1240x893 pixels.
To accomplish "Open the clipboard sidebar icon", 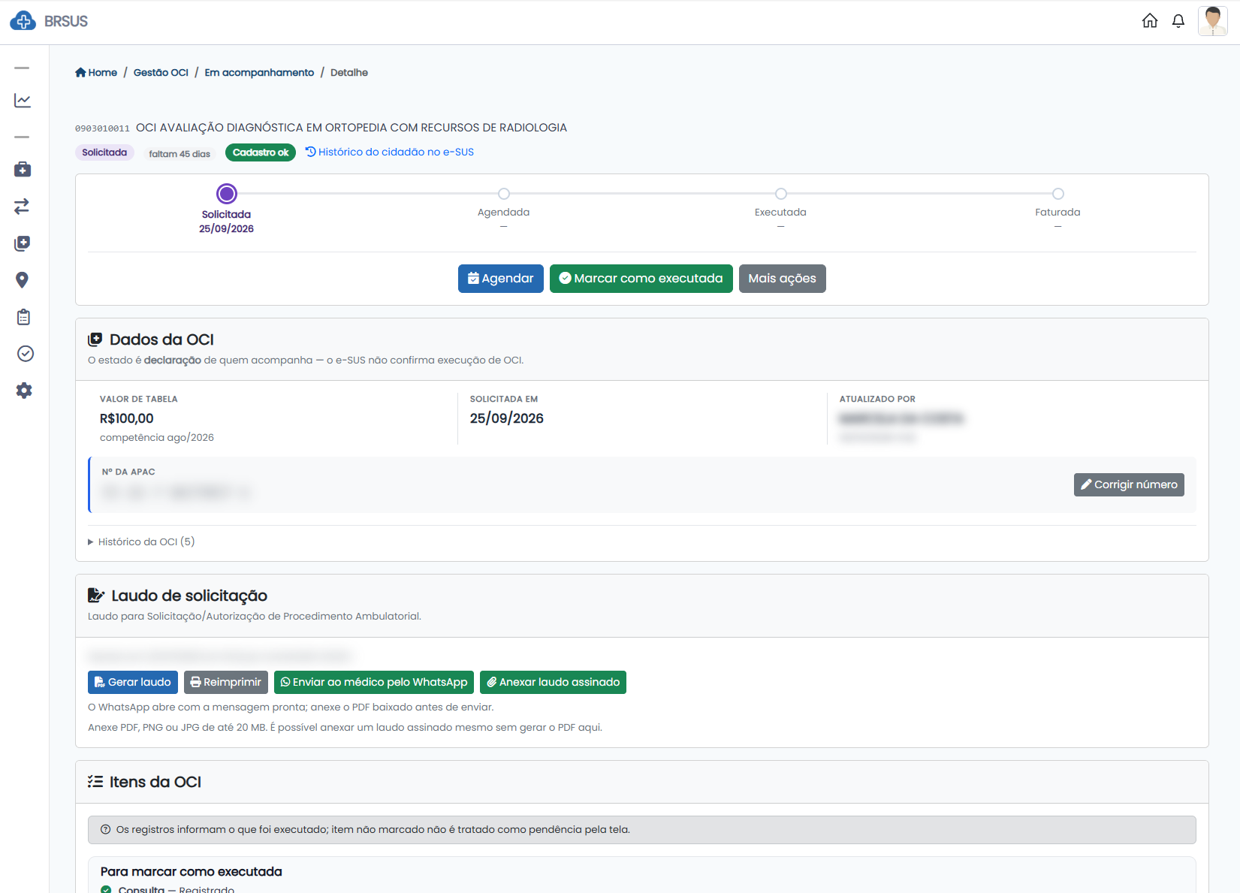I will click(23, 317).
